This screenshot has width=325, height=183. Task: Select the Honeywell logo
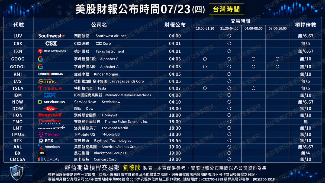(x=50, y=115)
